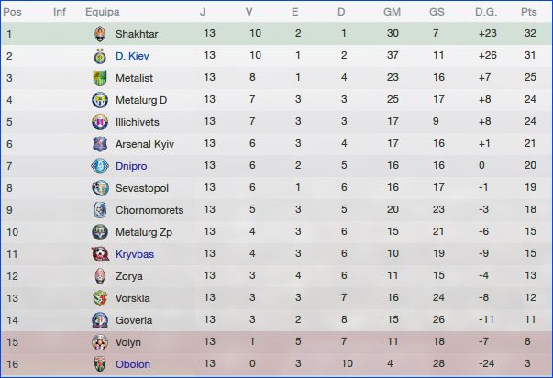
Task: Open the Dnipro team link
Action: (x=131, y=166)
